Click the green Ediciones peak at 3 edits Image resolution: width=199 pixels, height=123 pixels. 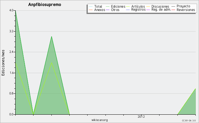click(x=51, y=37)
